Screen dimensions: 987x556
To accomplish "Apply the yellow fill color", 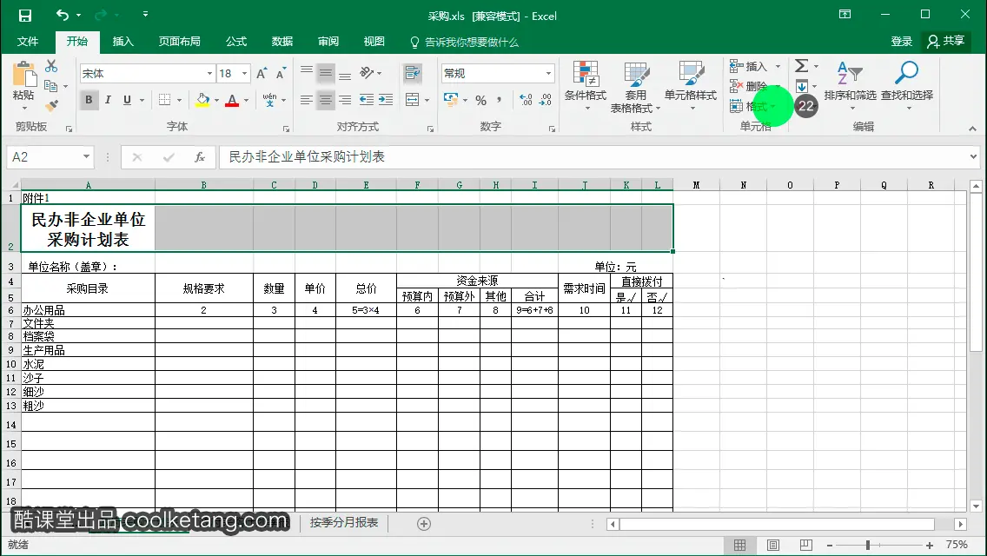I will click(x=202, y=100).
